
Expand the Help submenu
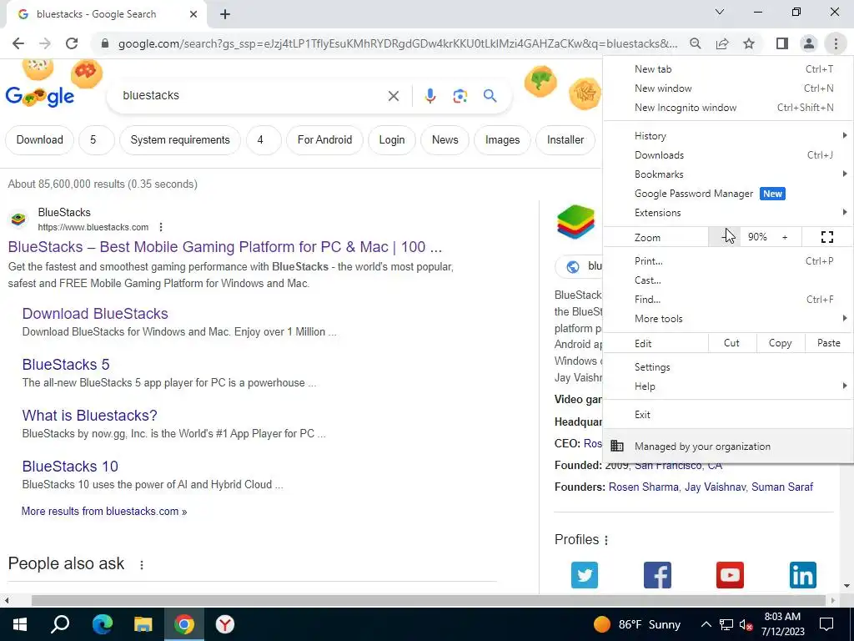(x=728, y=386)
